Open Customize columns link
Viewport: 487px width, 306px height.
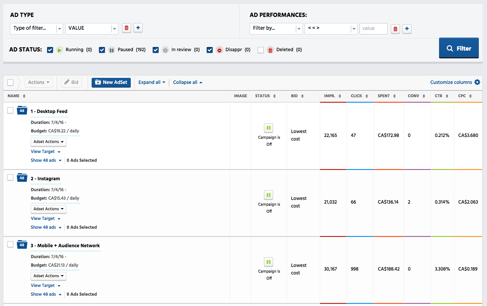pyautogui.click(x=451, y=82)
